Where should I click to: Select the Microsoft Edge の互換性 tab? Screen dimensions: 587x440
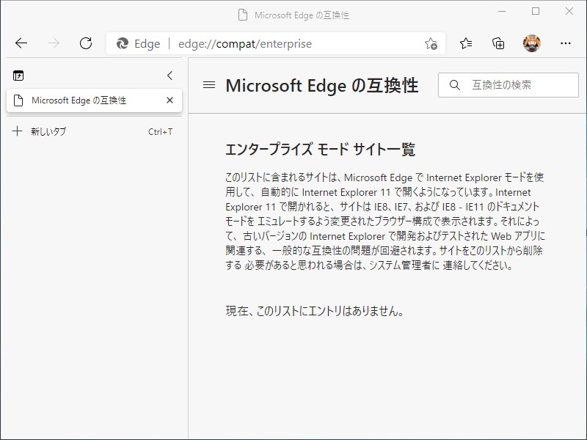pos(88,100)
